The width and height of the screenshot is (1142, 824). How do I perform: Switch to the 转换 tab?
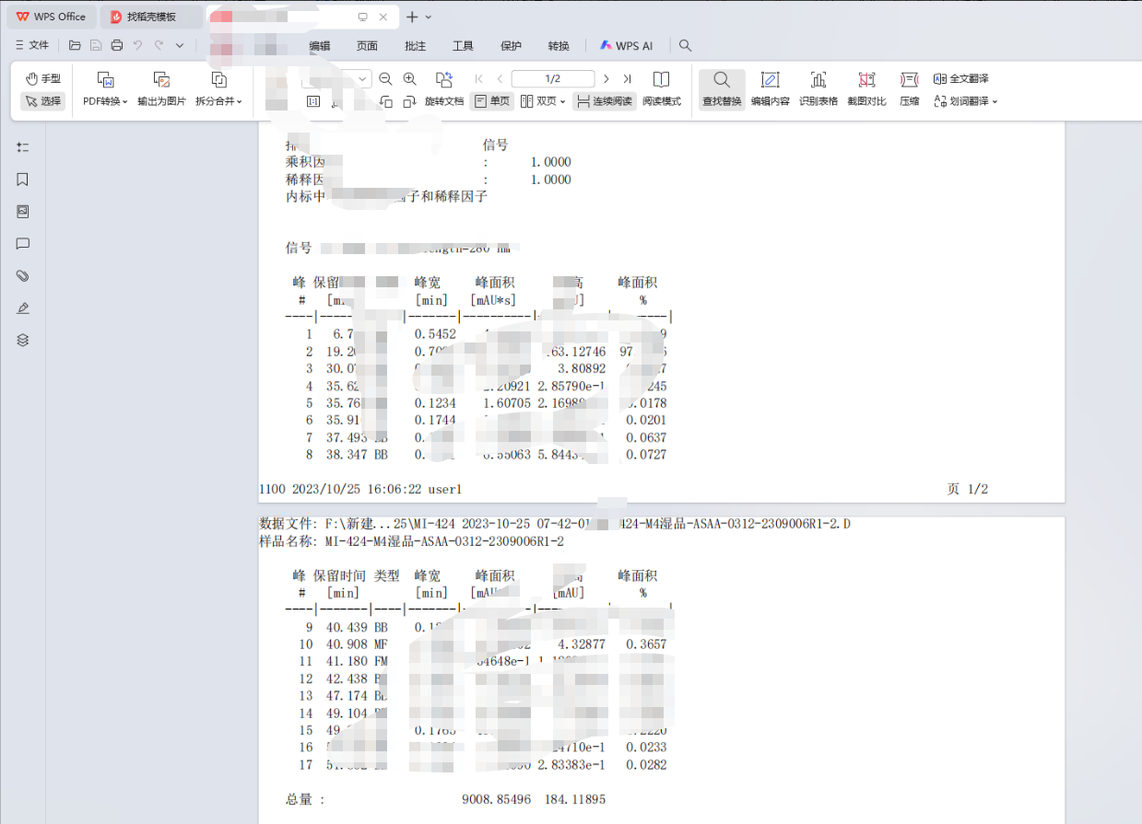click(559, 45)
